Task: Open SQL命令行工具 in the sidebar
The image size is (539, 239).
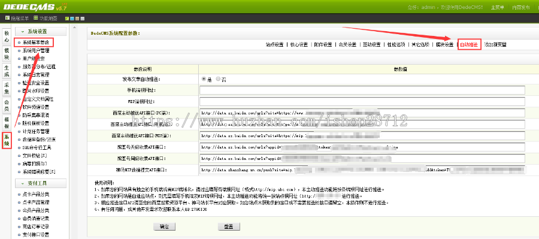Action: pyautogui.click(x=37, y=147)
